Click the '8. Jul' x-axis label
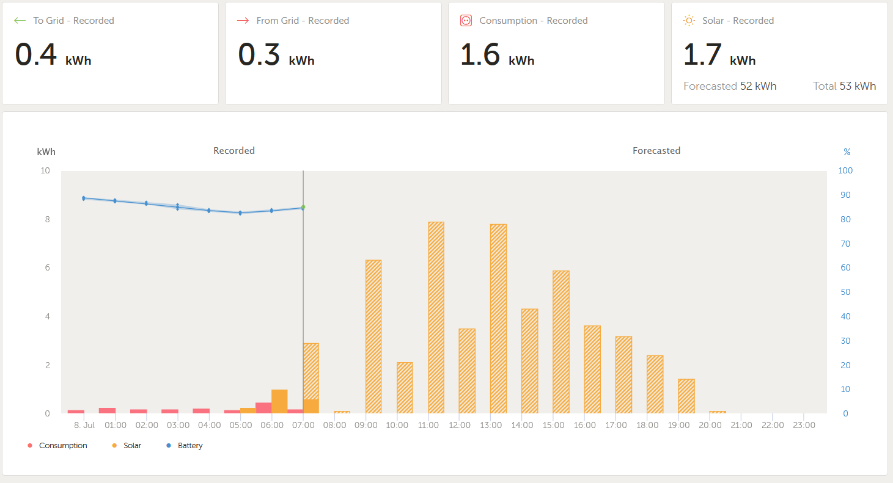This screenshot has height=483, width=893. [x=84, y=425]
